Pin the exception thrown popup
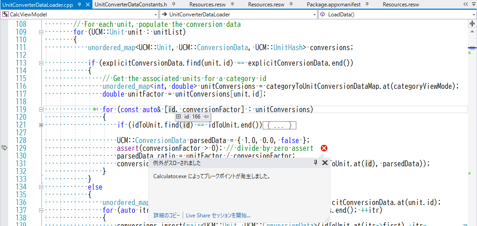Viewport: 477px width, 226px height. (x=316, y=163)
